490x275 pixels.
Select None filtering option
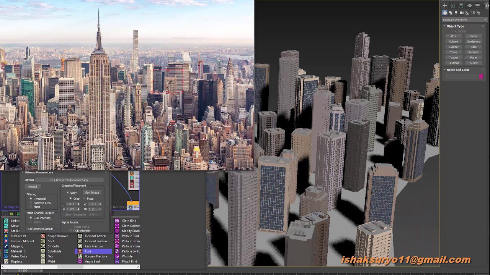(31, 207)
